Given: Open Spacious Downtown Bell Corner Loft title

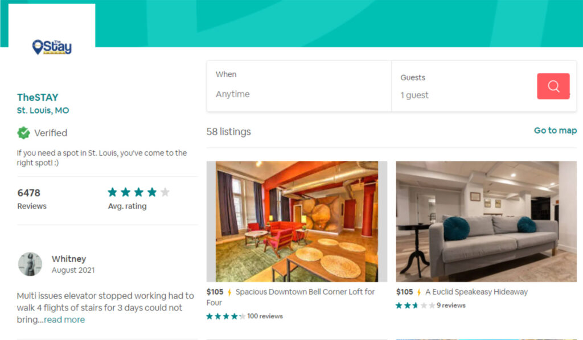Looking at the screenshot, I should (291, 297).
